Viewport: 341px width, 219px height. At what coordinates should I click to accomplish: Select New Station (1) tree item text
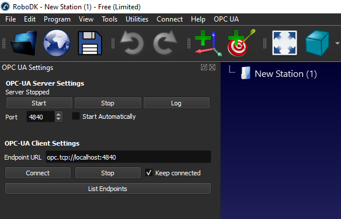(286, 74)
